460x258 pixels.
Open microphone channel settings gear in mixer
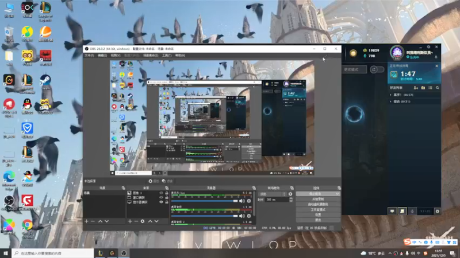(x=249, y=201)
